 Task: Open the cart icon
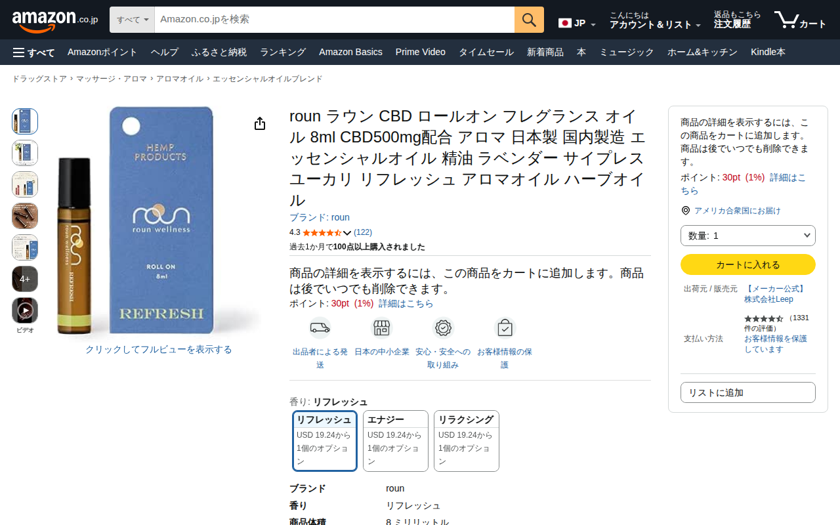pyautogui.click(x=800, y=20)
